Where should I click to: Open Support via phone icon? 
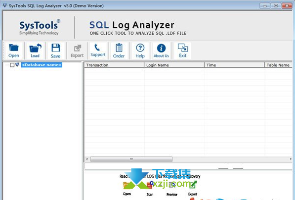point(97,48)
